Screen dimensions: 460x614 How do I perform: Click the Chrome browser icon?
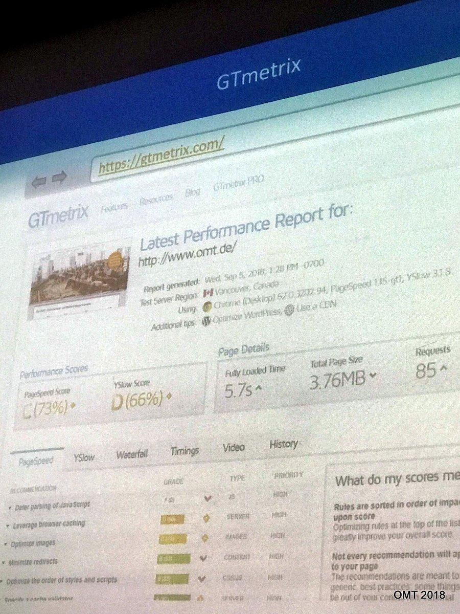(208, 308)
